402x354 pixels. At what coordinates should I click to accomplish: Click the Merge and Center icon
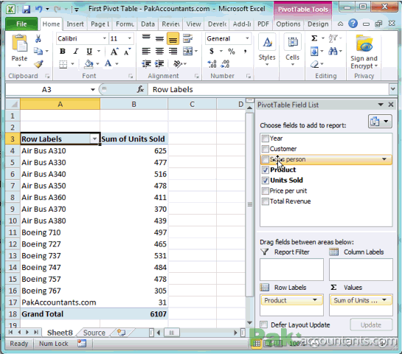[x=187, y=51]
